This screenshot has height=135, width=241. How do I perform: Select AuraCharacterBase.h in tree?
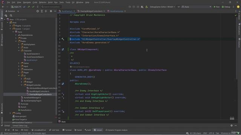pyautogui.click(x=34, y=57)
